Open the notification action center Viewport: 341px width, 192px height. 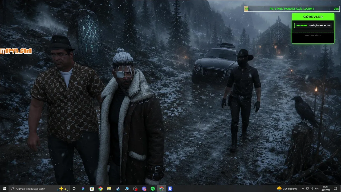(x=335, y=189)
